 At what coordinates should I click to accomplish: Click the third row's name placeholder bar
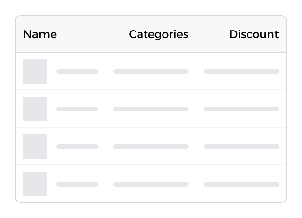pyautogui.click(x=77, y=147)
